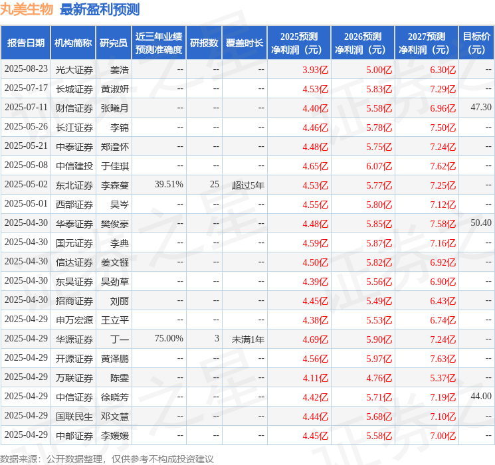Screen dimensions: 495x465
Task: Select the 华泰证券 institution cell
Action: [74, 224]
